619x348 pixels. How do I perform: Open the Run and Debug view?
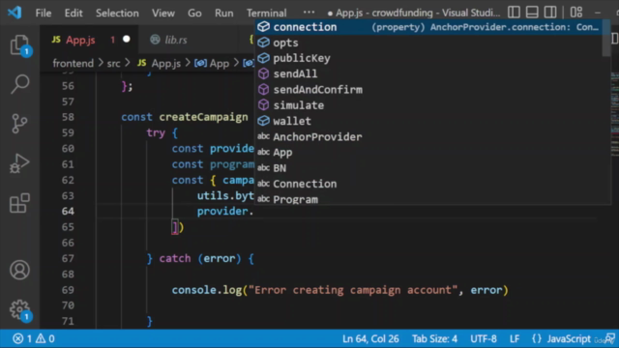click(x=19, y=163)
